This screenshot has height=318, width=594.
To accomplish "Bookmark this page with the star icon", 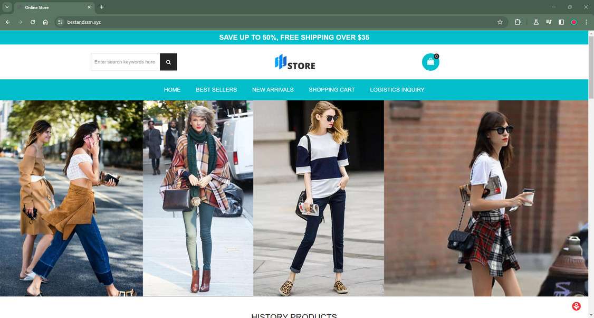I will coord(500,22).
